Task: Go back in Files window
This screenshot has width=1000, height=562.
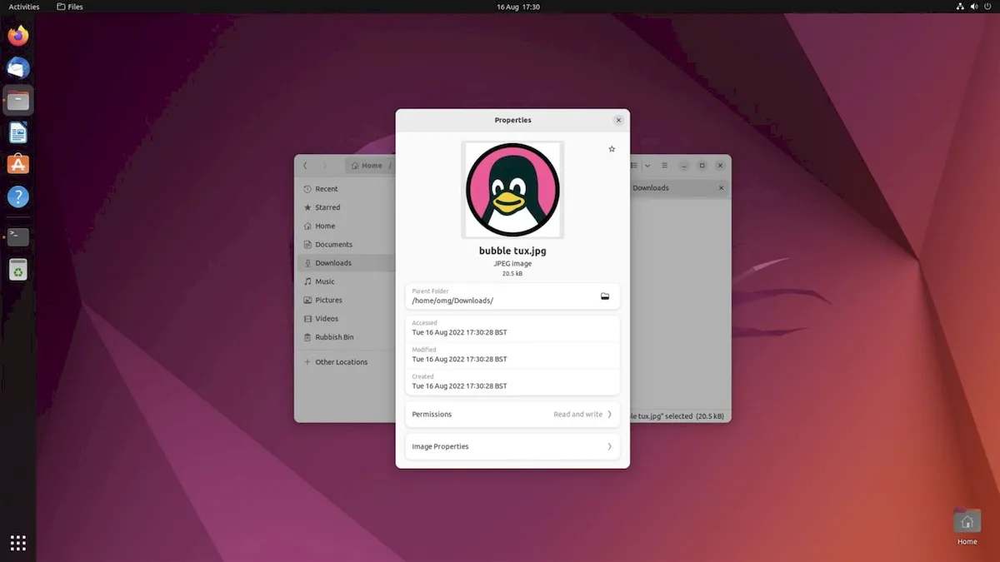Action: point(305,166)
